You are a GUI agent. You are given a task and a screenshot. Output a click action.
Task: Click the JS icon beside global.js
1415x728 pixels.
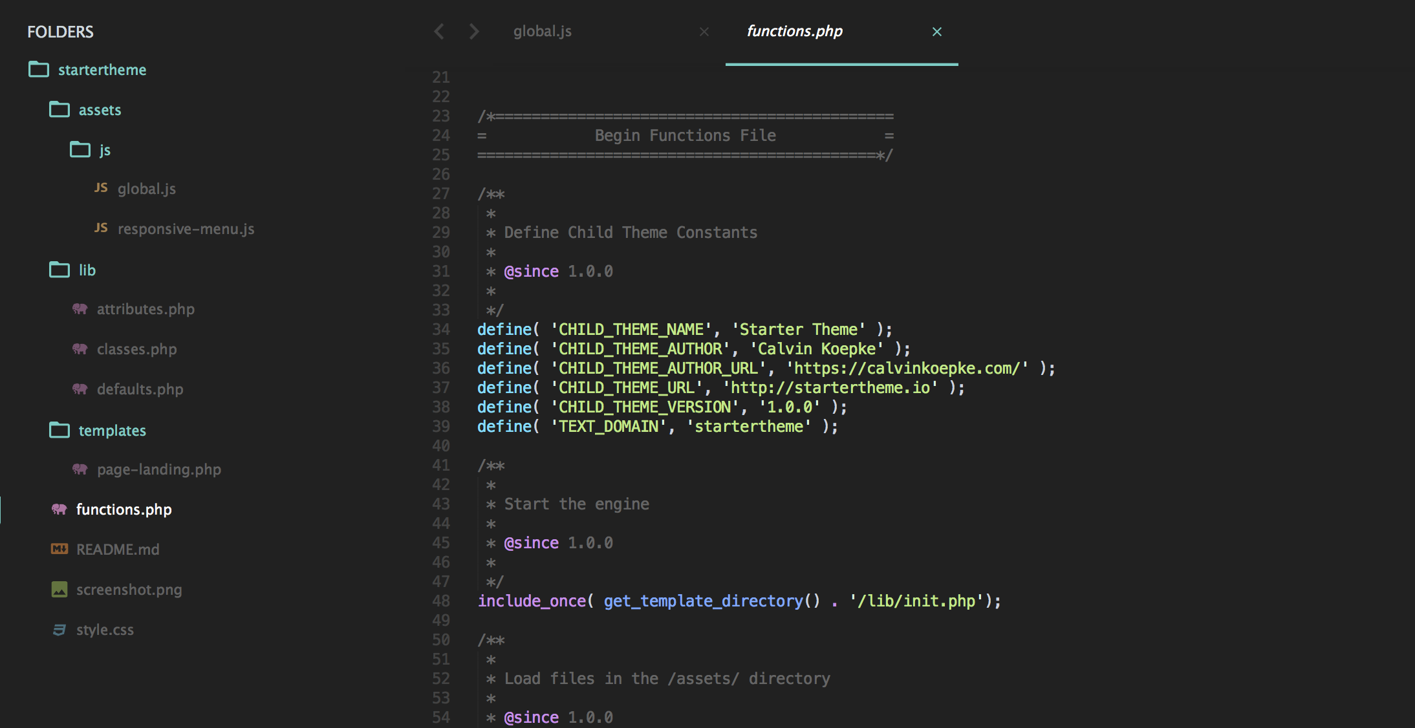101,187
